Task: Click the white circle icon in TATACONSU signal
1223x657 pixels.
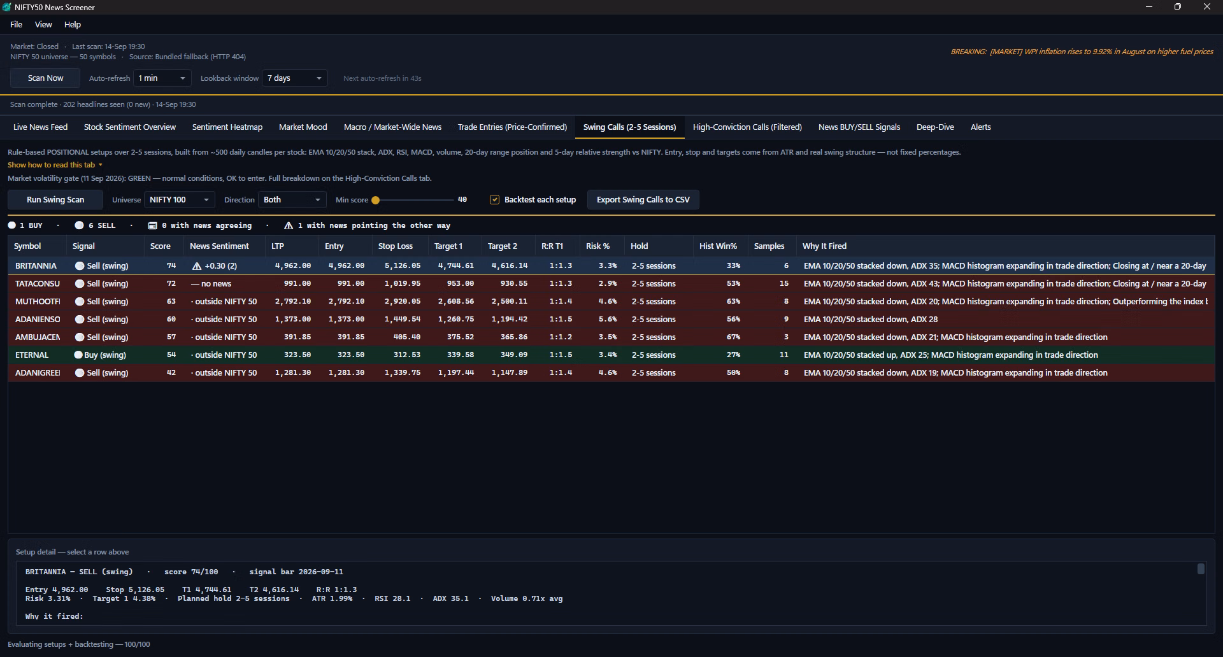Action: point(80,284)
